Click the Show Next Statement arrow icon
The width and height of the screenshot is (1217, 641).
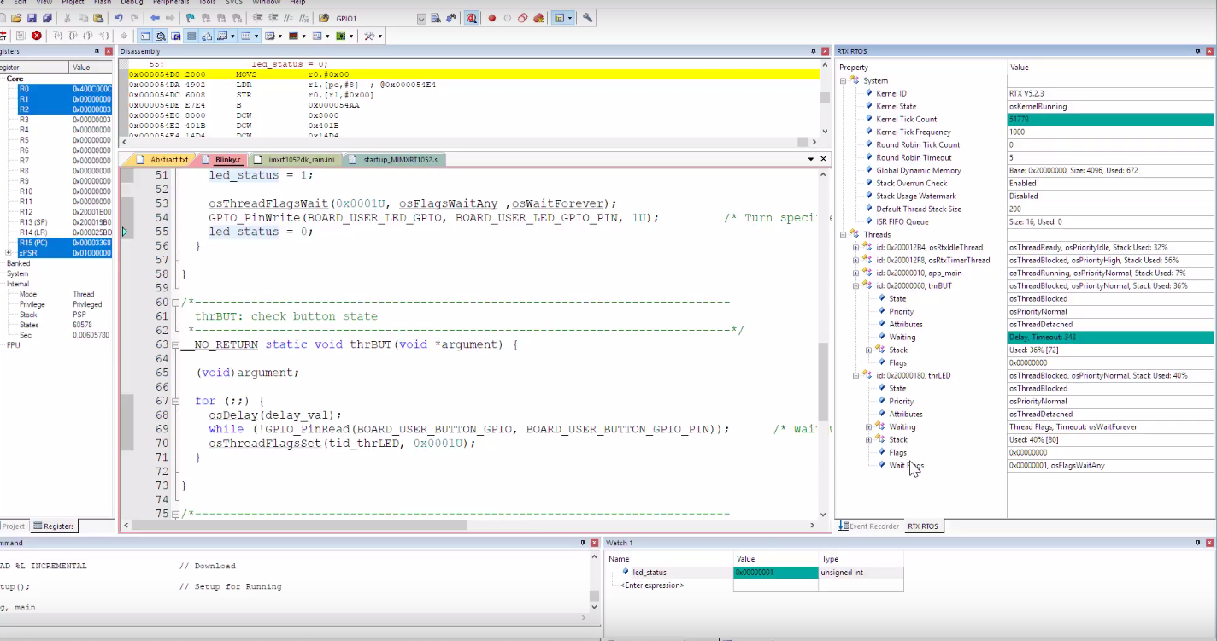(x=124, y=36)
